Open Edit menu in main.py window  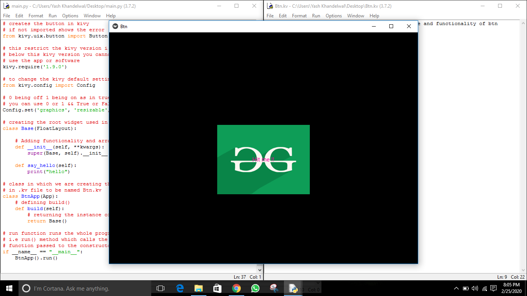point(19,16)
